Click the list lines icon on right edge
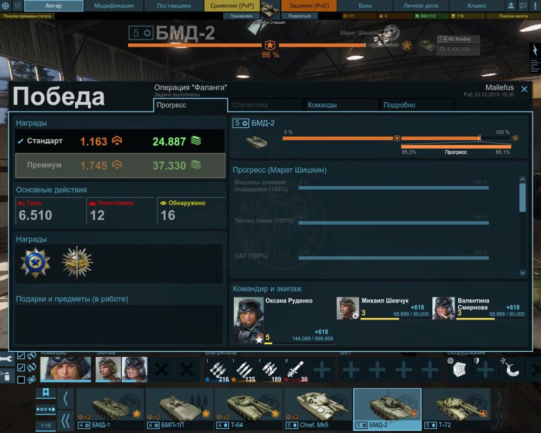The height and width of the screenshot is (433, 541). [535, 65]
